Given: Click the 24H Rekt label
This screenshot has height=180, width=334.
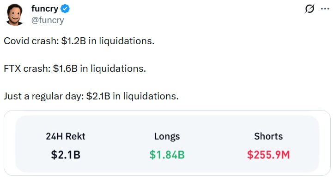Looking at the screenshot, I should point(66,136).
